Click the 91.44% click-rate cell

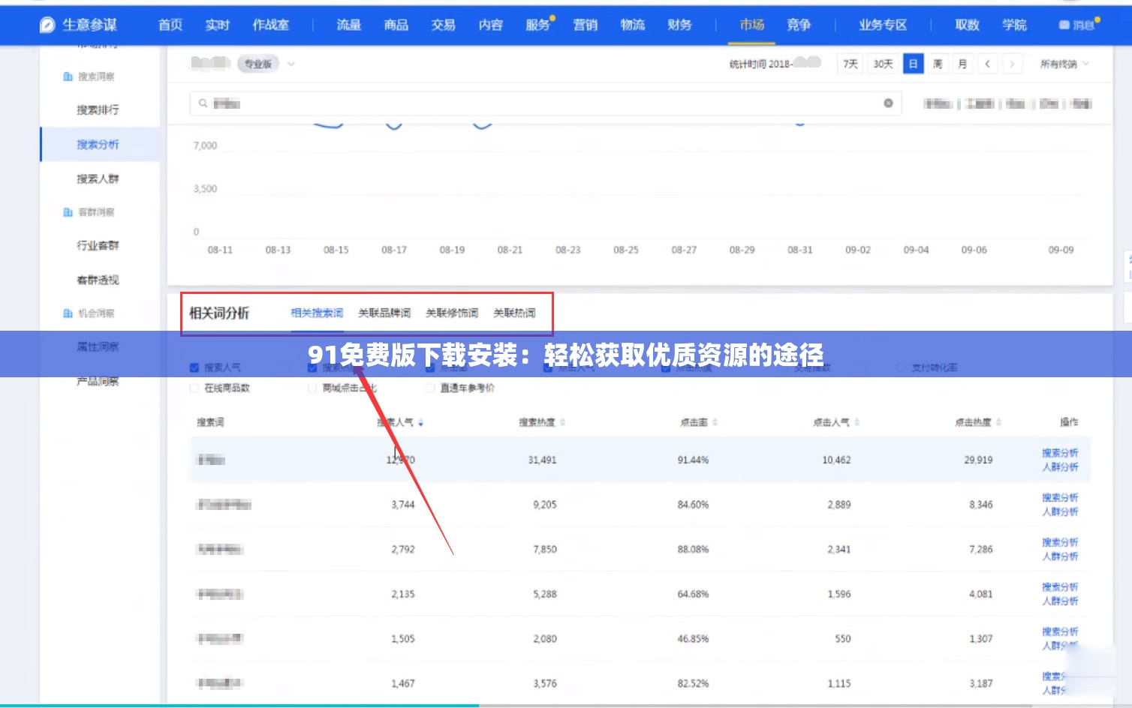[693, 460]
